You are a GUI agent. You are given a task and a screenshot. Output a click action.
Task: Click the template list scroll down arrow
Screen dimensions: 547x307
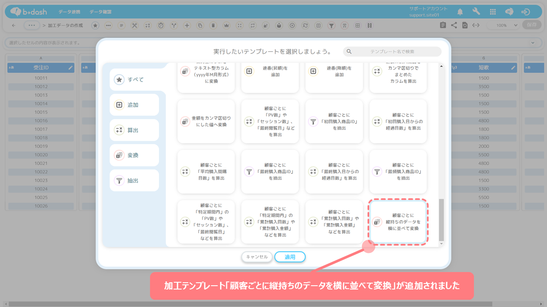click(x=441, y=243)
